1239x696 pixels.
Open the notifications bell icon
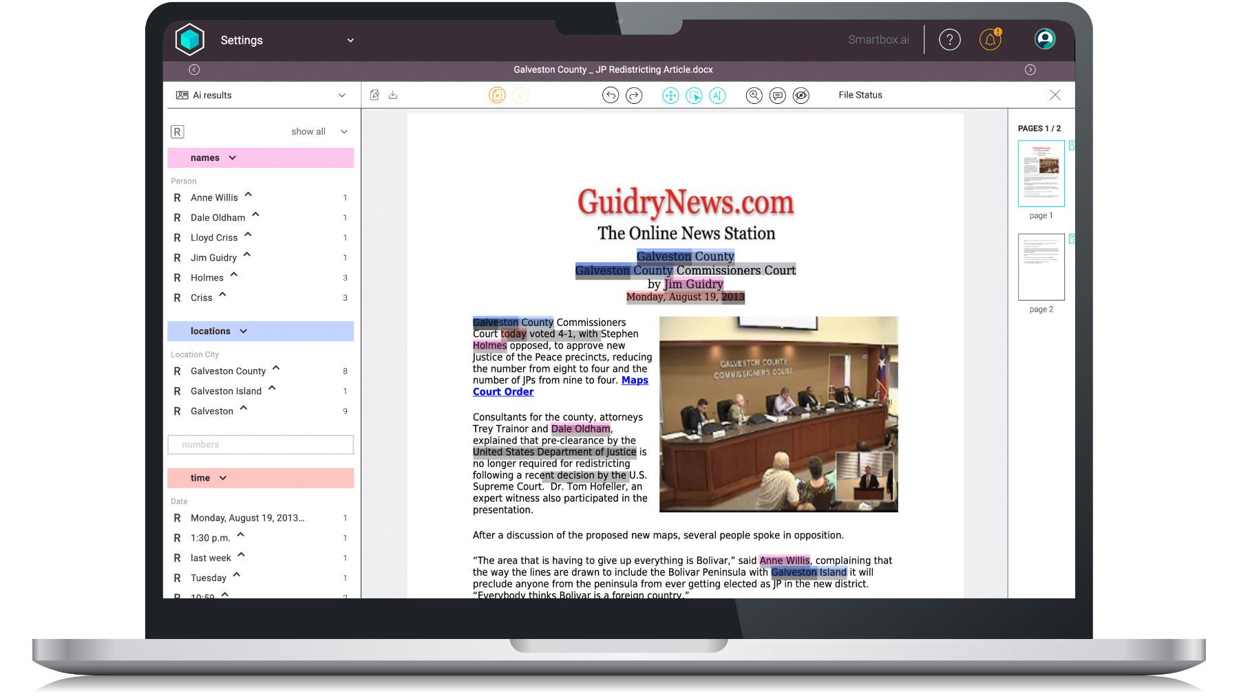(990, 40)
